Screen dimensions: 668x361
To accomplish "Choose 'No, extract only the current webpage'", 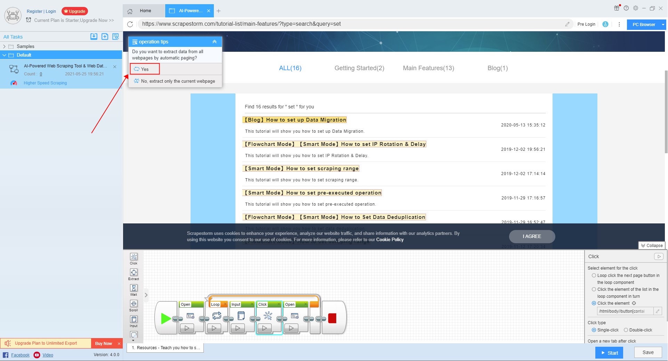I will (175, 81).
